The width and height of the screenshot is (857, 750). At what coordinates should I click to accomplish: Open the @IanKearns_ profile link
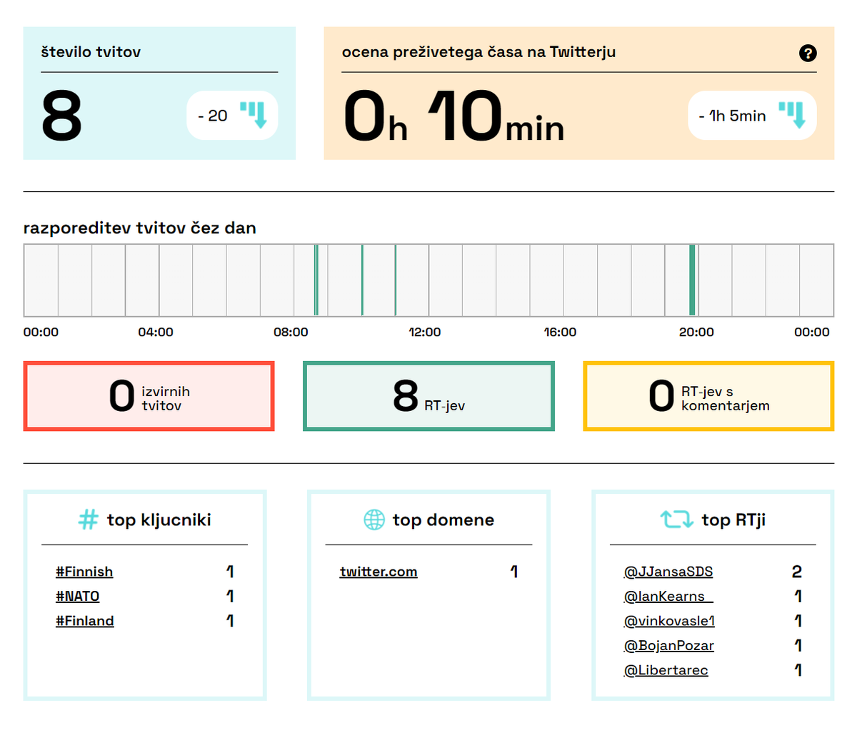668,596
